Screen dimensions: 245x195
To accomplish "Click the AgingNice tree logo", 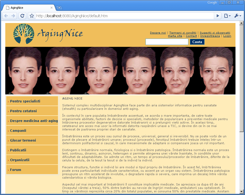I will [x=24, y=34].
